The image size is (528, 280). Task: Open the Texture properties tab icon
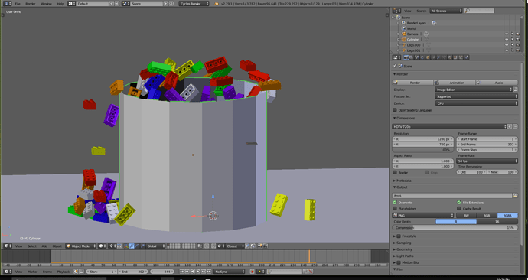(x=455, y=57)
